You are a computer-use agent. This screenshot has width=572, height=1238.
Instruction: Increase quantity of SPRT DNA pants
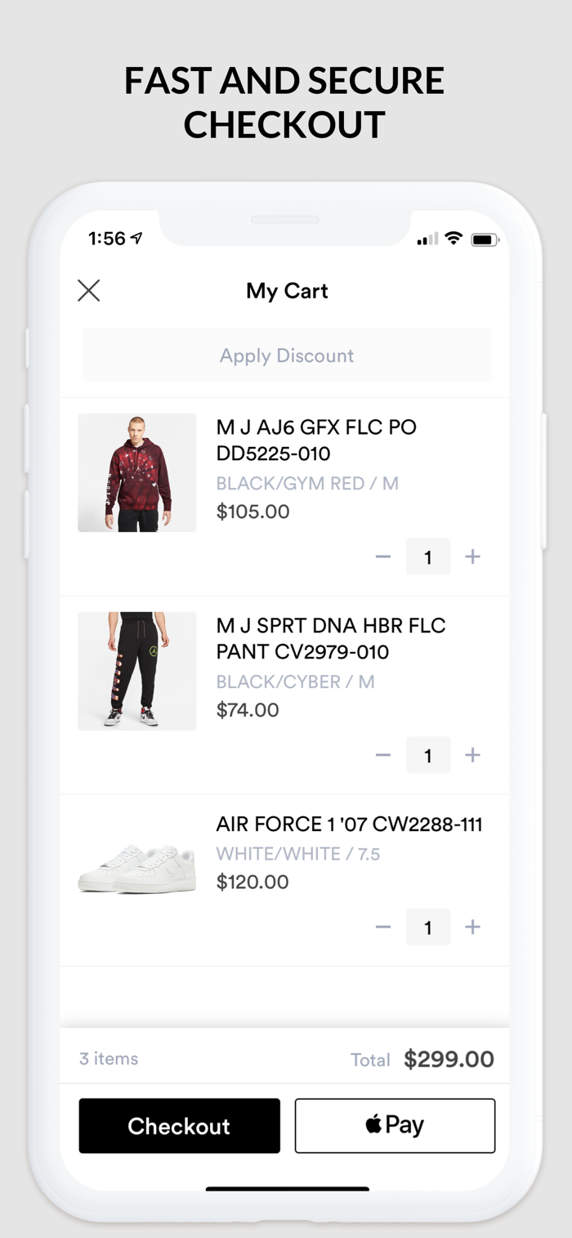[472, 755]
